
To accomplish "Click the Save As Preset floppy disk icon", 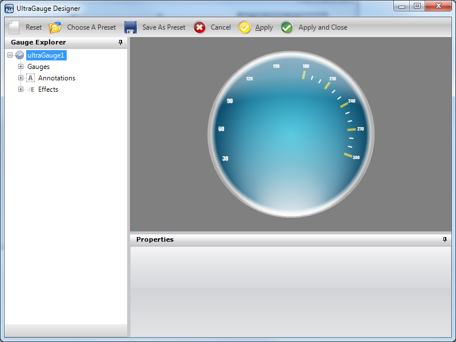I will (x=131, y=27).
